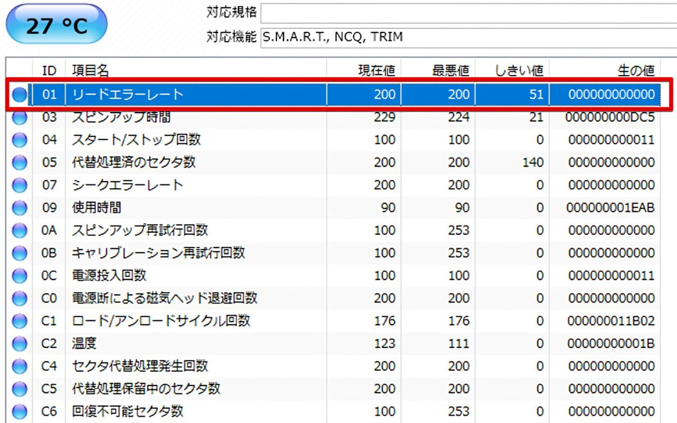The width and height of the screenshot is (677, 423).
Task: Select the 代替処理保留中のセクタ数 row
Action: 333,389
